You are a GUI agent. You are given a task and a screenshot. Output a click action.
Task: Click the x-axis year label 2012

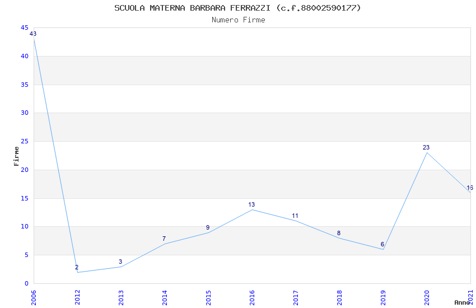pyautogui.click(x=77, y=297)
